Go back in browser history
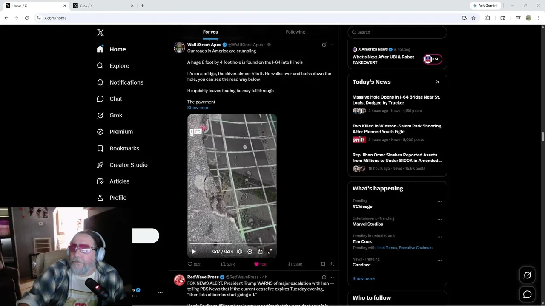Viewport: 545px width, 306px height. [x=6, y=18]
